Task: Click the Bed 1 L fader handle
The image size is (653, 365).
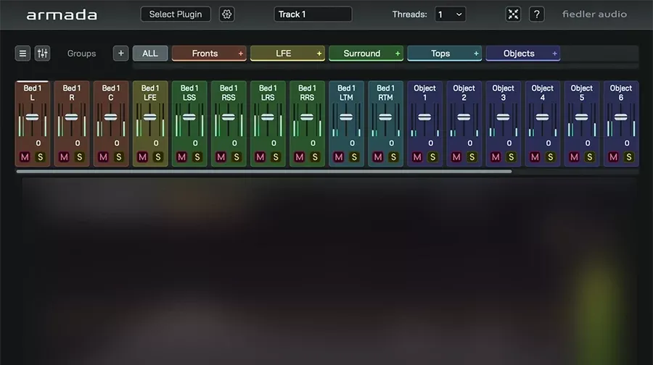Action: 32,117
